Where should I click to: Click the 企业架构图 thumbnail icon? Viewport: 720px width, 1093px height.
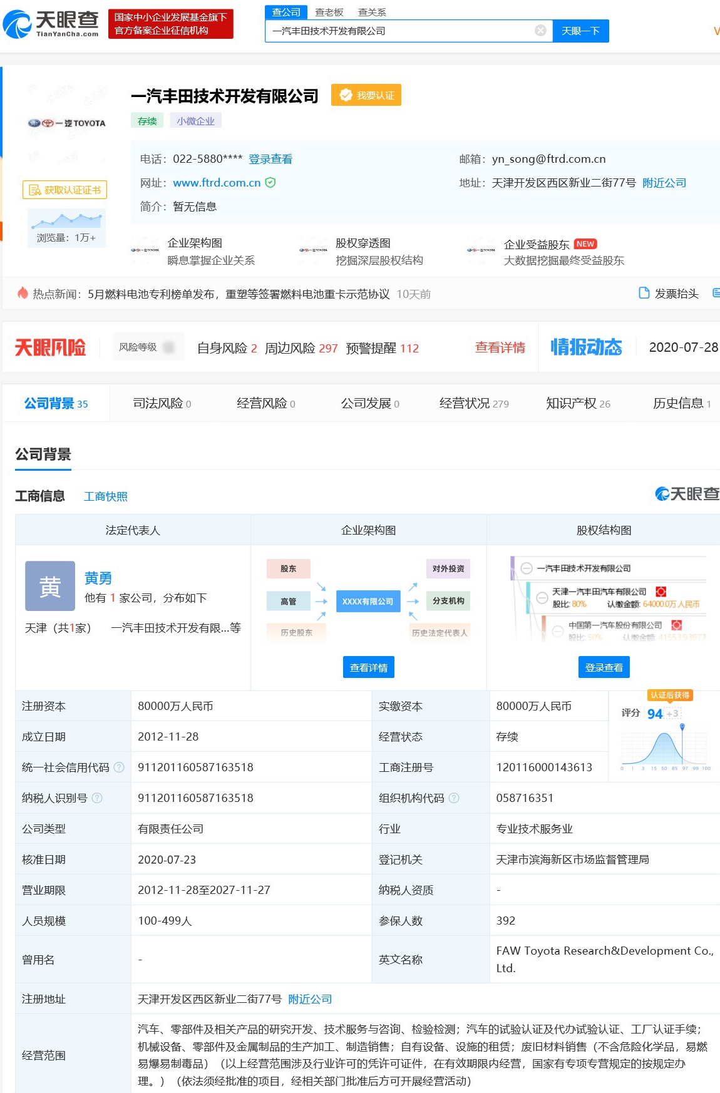tap(145, 250)
